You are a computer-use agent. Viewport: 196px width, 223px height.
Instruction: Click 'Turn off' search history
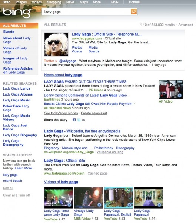24,195
